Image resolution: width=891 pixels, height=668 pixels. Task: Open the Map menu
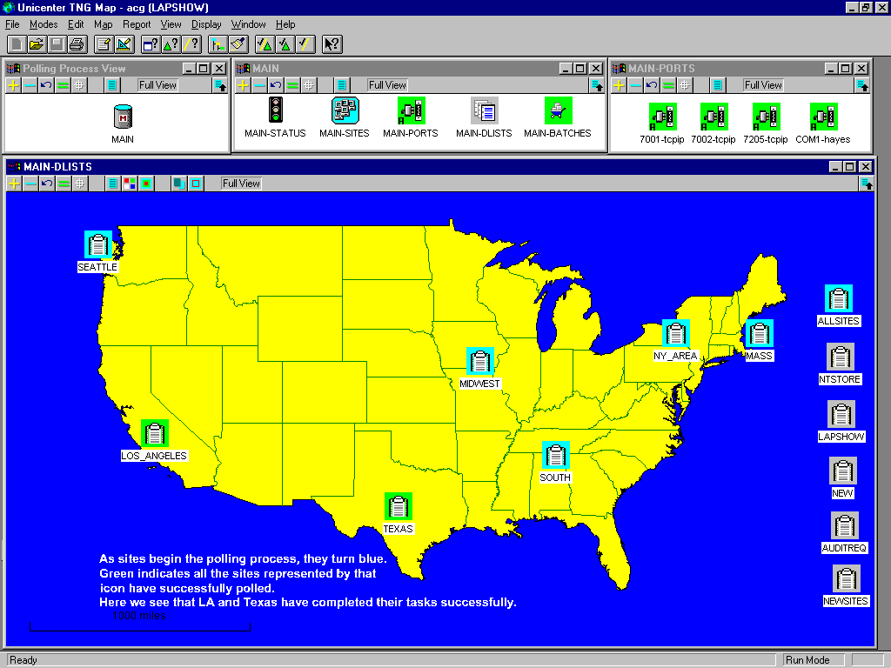point(104,24)
